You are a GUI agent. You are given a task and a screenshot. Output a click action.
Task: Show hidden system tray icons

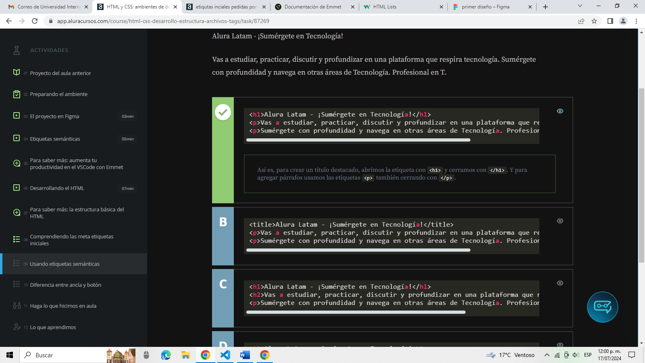tap(547, 355)
